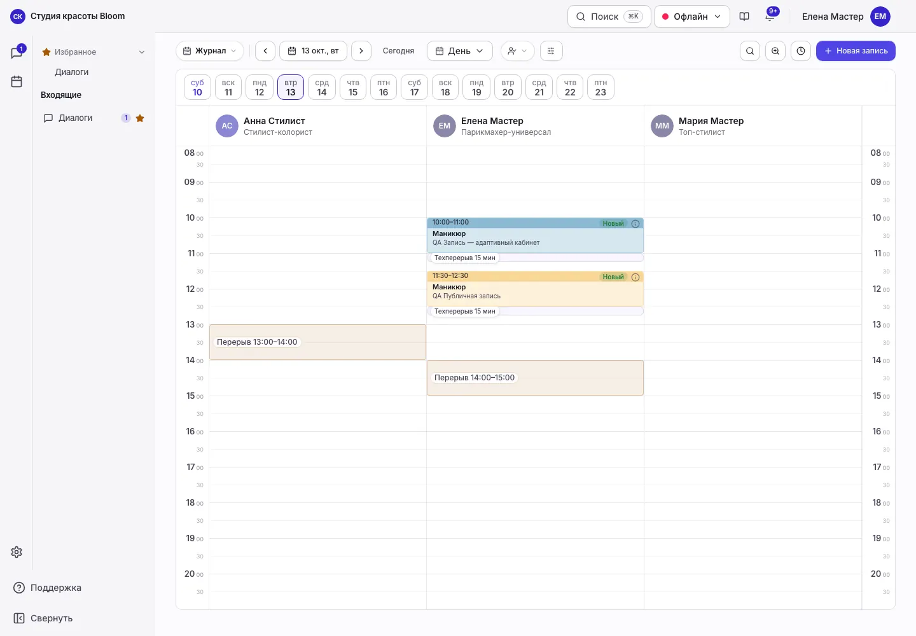
Task: Open the knowledge base book icon
Action: point(744,17)
